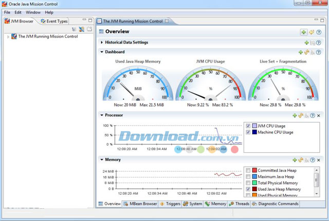This screenshot has width=329, height=221.
Task: Expand the Historical Data Settings section
Action: tap(102, 43)
